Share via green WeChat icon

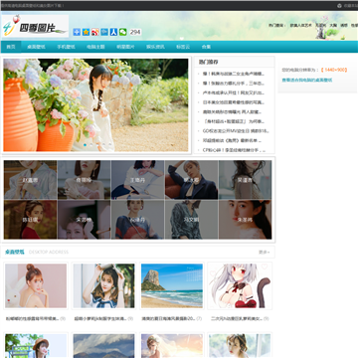point(123,32)
